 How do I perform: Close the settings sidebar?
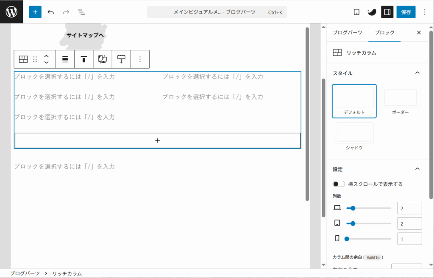tap(419, 33)
